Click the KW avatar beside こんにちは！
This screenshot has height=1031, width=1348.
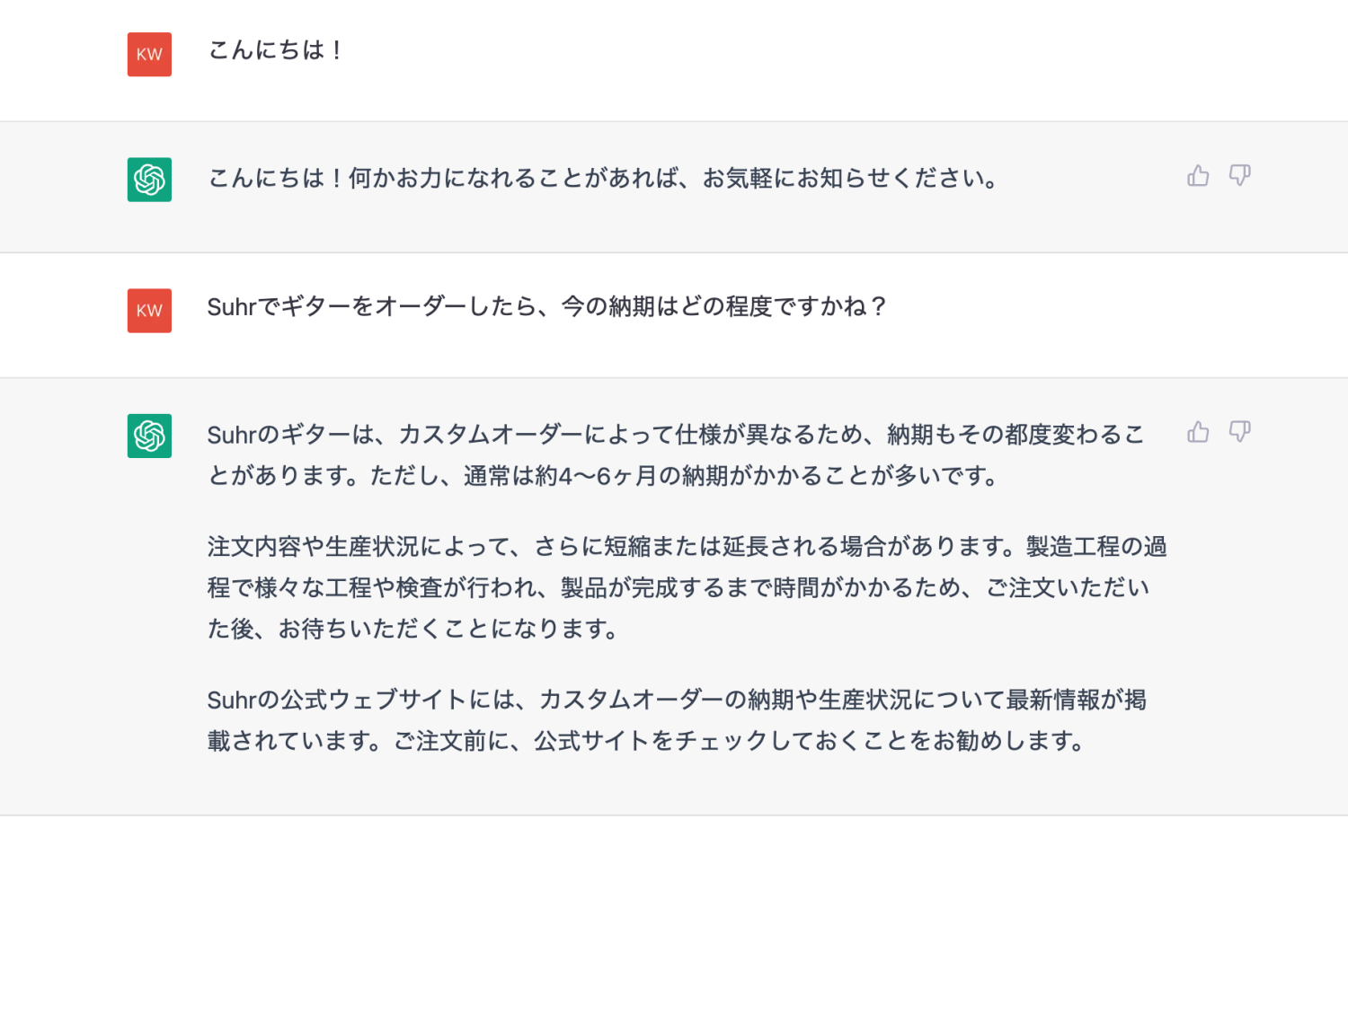[x=149, y=55]
